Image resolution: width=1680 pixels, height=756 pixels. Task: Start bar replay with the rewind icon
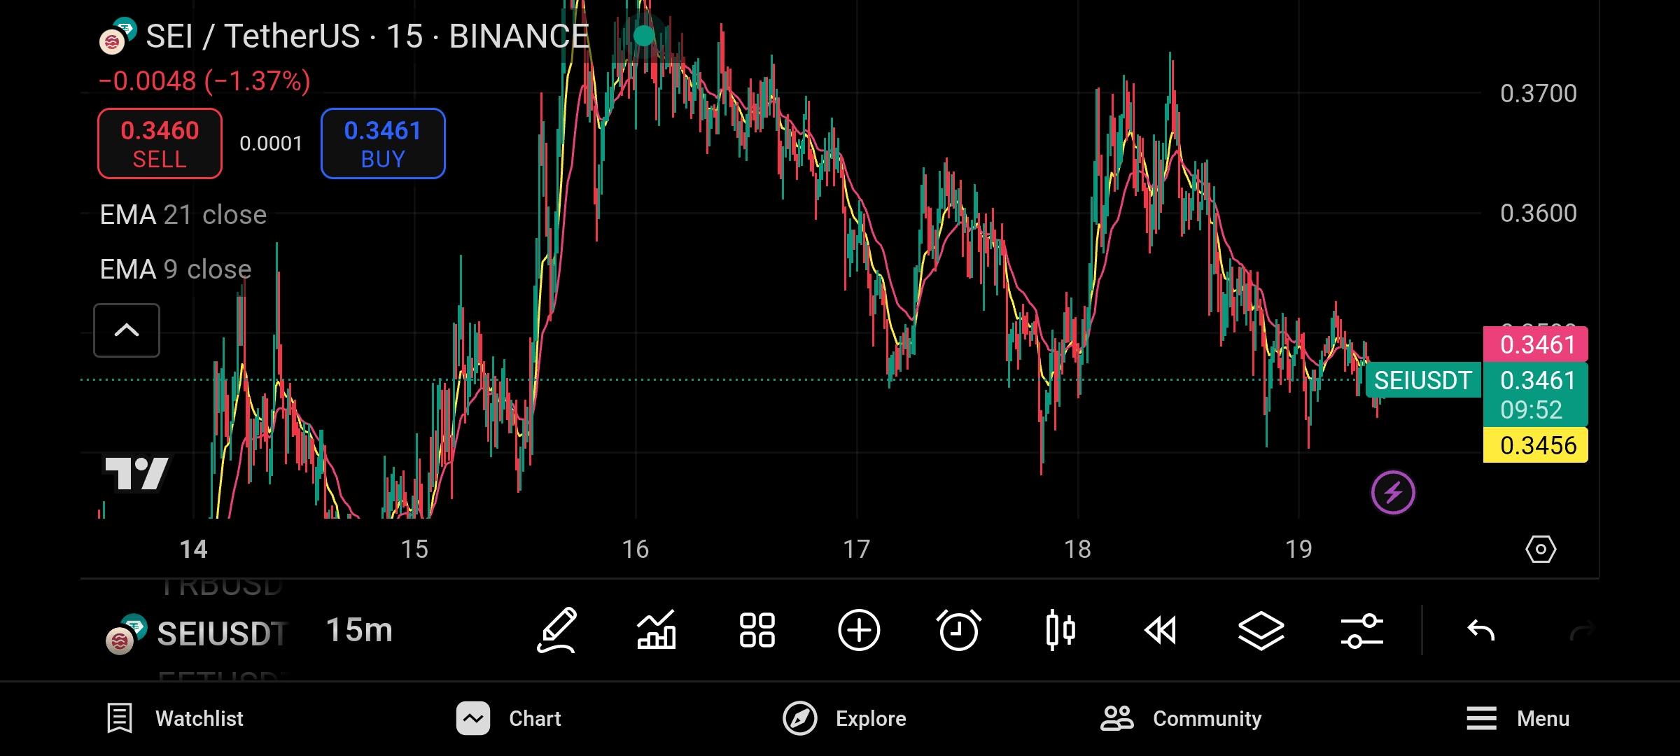click(1161, 630)
